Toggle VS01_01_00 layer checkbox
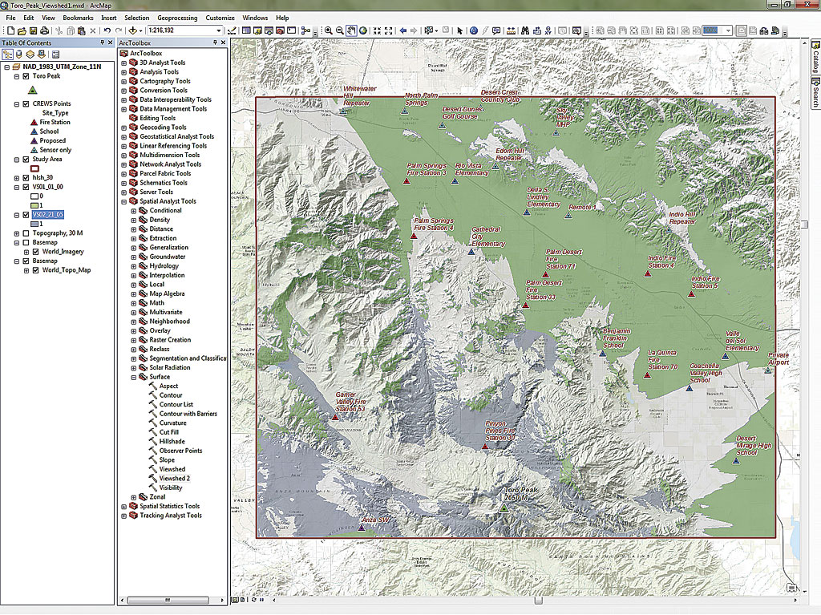The image size is (821, 615). pyautogui.click(x=26, y=187)
